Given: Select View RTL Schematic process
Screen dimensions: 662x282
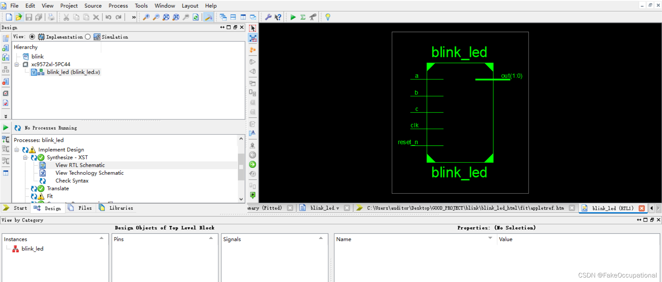Looking at the screenshot, I should coord(80,165).
